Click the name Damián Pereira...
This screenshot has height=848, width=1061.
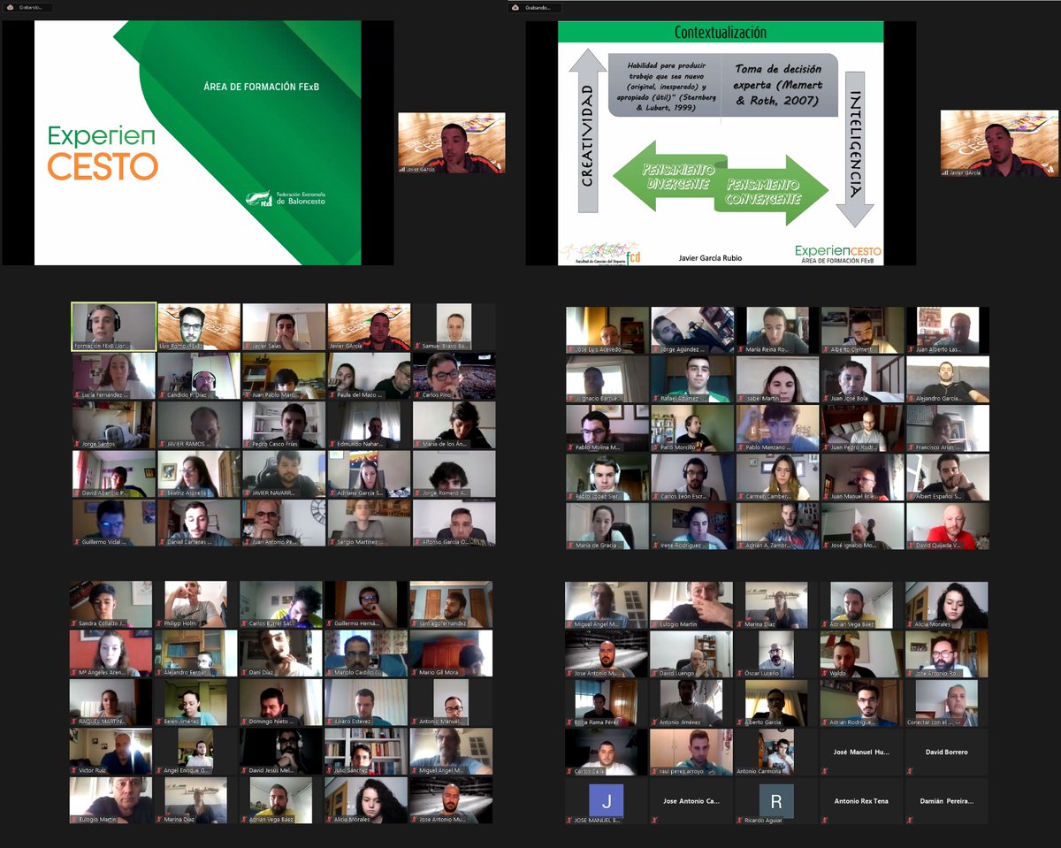tap(946, 801)
